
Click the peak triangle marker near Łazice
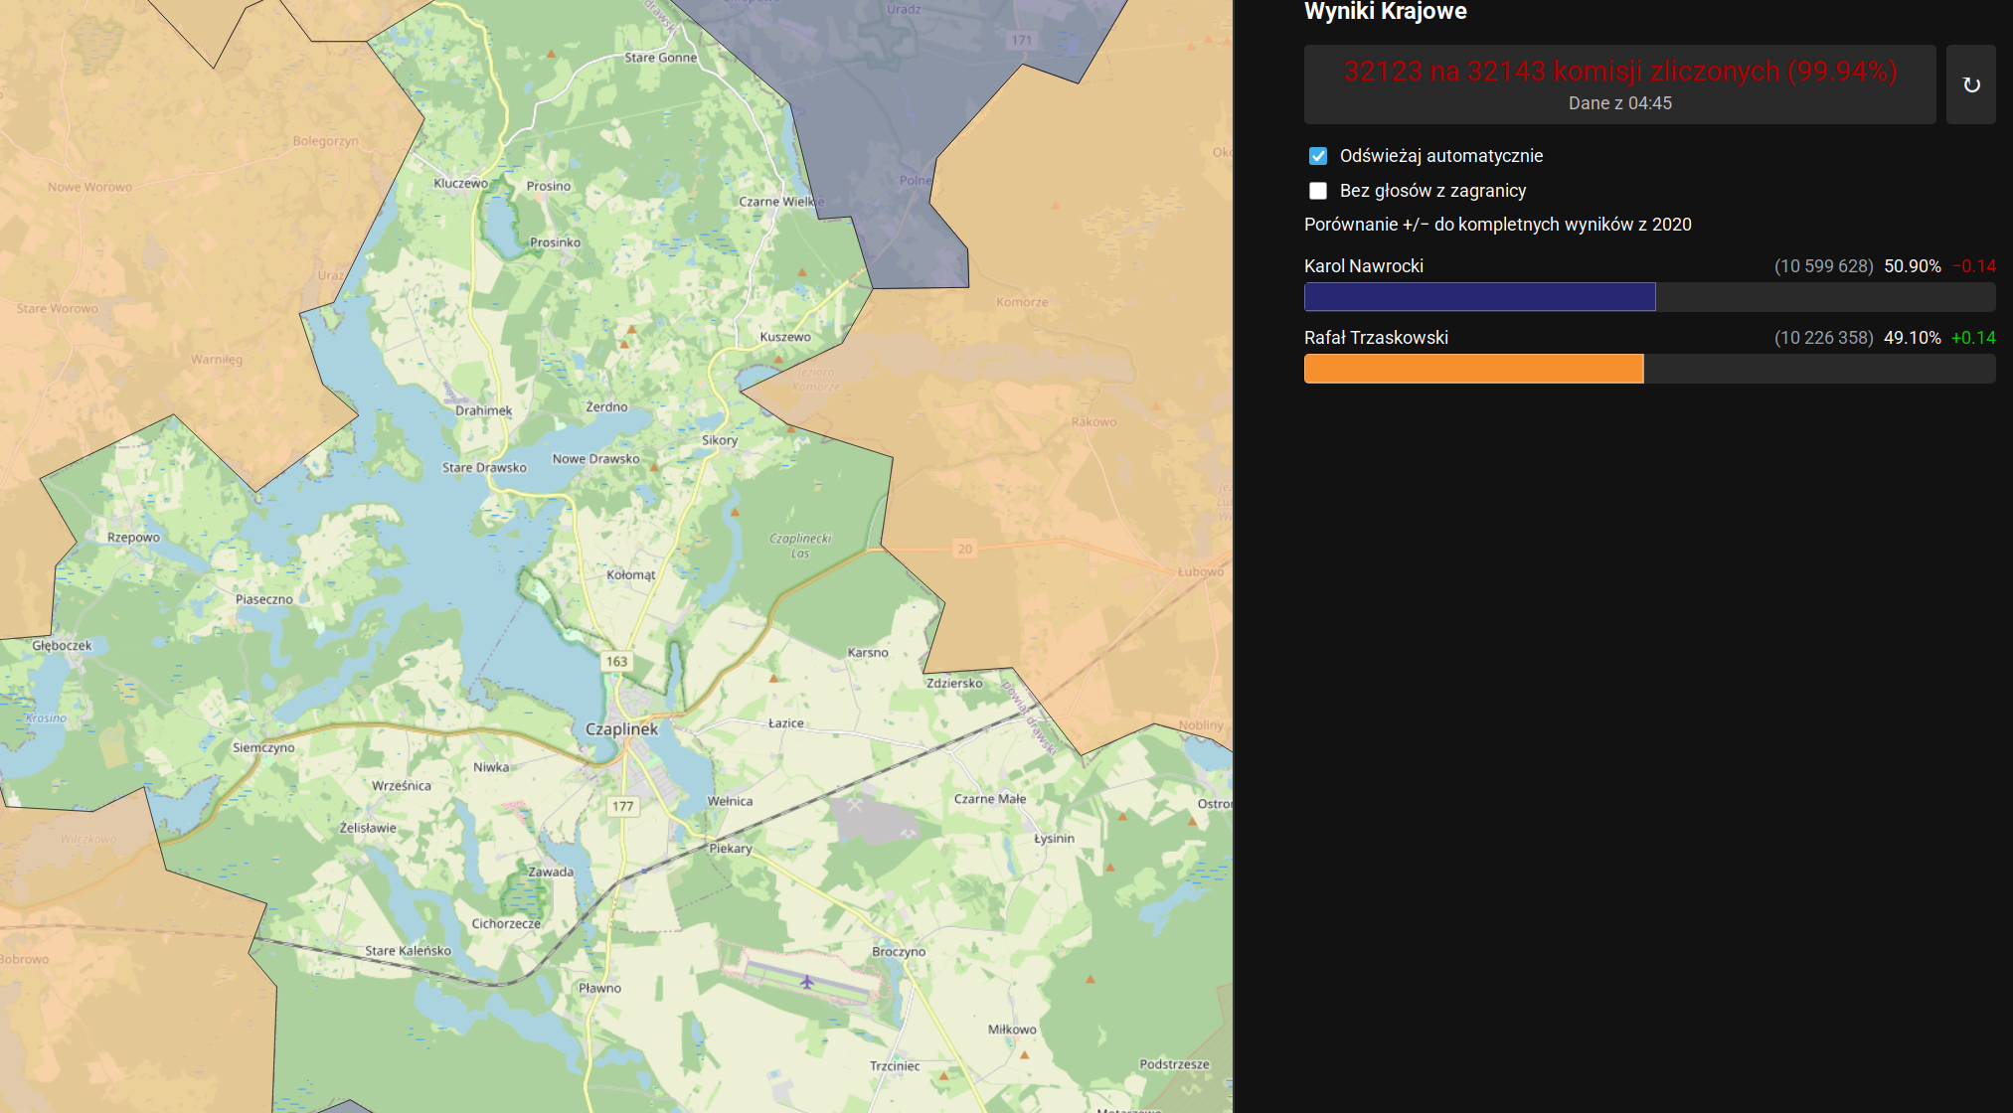coord(774,679)
